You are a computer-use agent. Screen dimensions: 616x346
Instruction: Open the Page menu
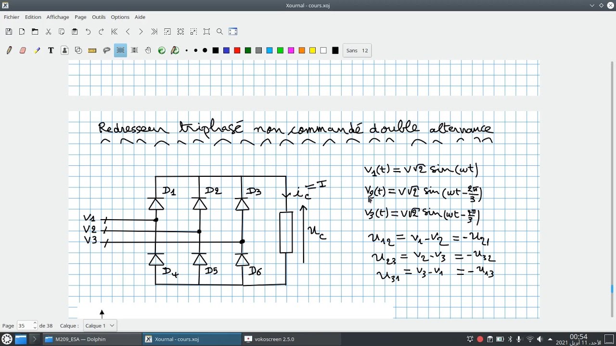coord(80,17)
